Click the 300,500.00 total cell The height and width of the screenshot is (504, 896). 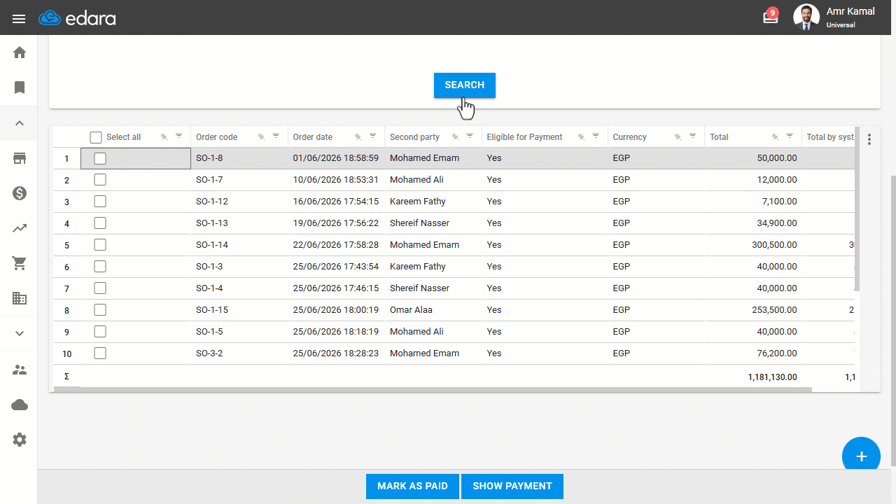[753, 245]
